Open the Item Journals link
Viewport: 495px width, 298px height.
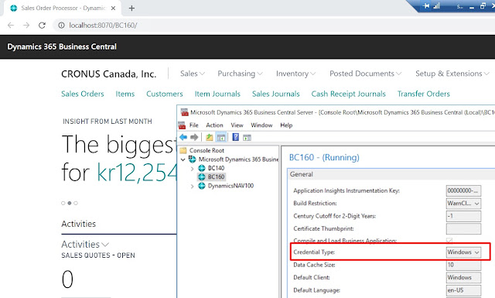[217, 94]
